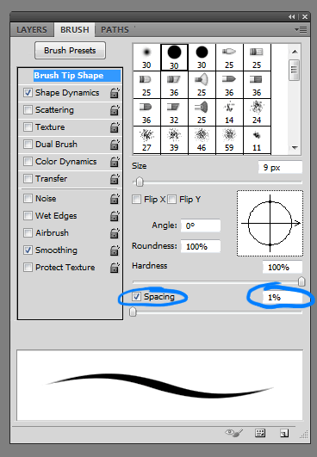Disable the Spacing checkbox

point(136,297)
